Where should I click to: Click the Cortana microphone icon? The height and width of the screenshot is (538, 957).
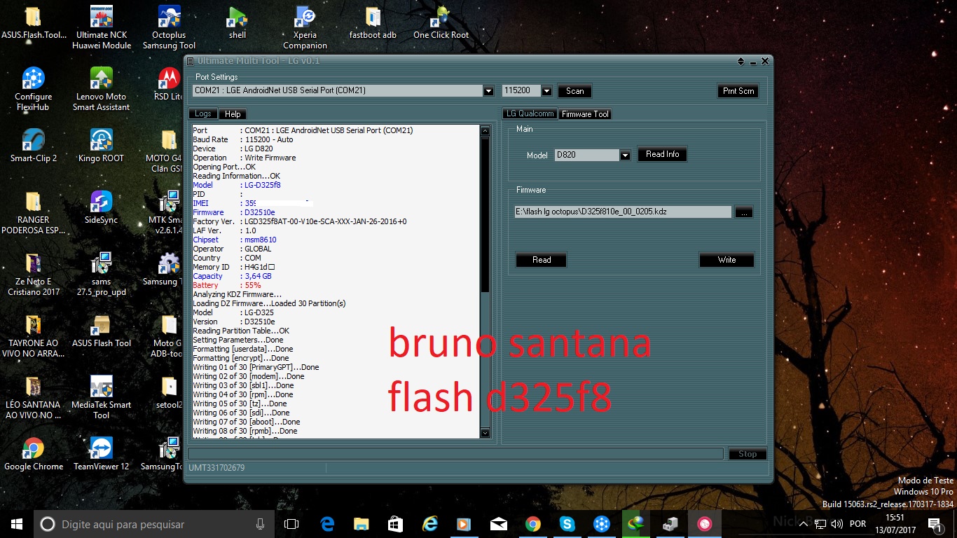point(260,524)
